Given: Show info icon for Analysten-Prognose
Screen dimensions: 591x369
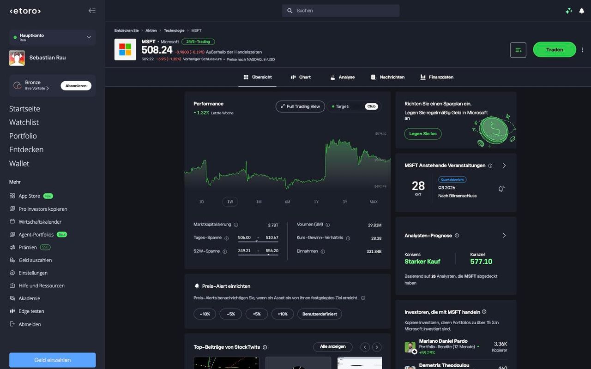Looking at the screenshot, I should (x=457, y=236).
